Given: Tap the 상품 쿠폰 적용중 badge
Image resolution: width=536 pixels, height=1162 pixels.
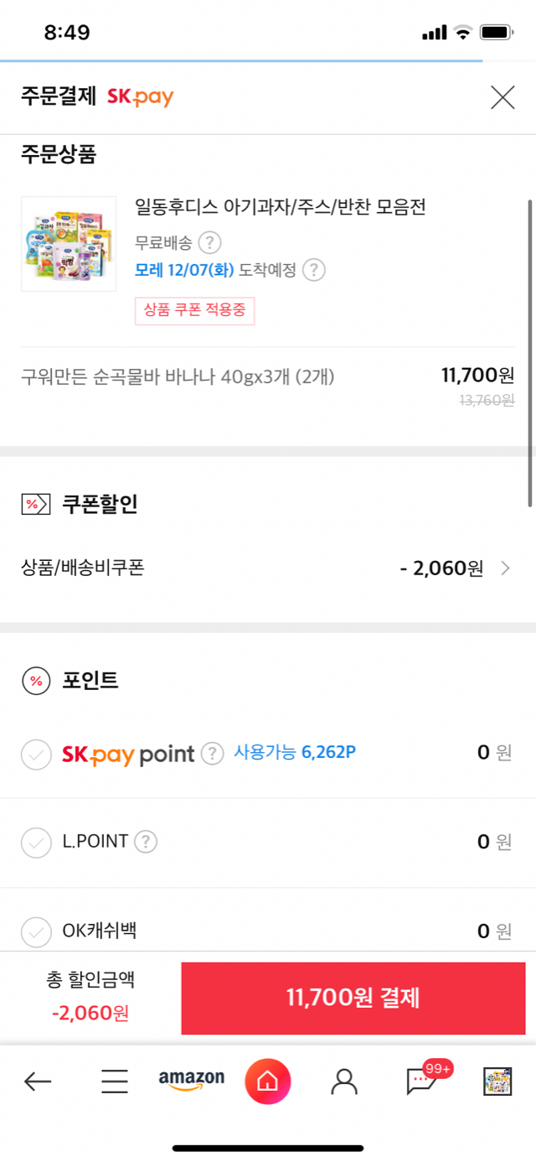Looking at the screenshot, I should pyautogui.click(x=194, y=310).
